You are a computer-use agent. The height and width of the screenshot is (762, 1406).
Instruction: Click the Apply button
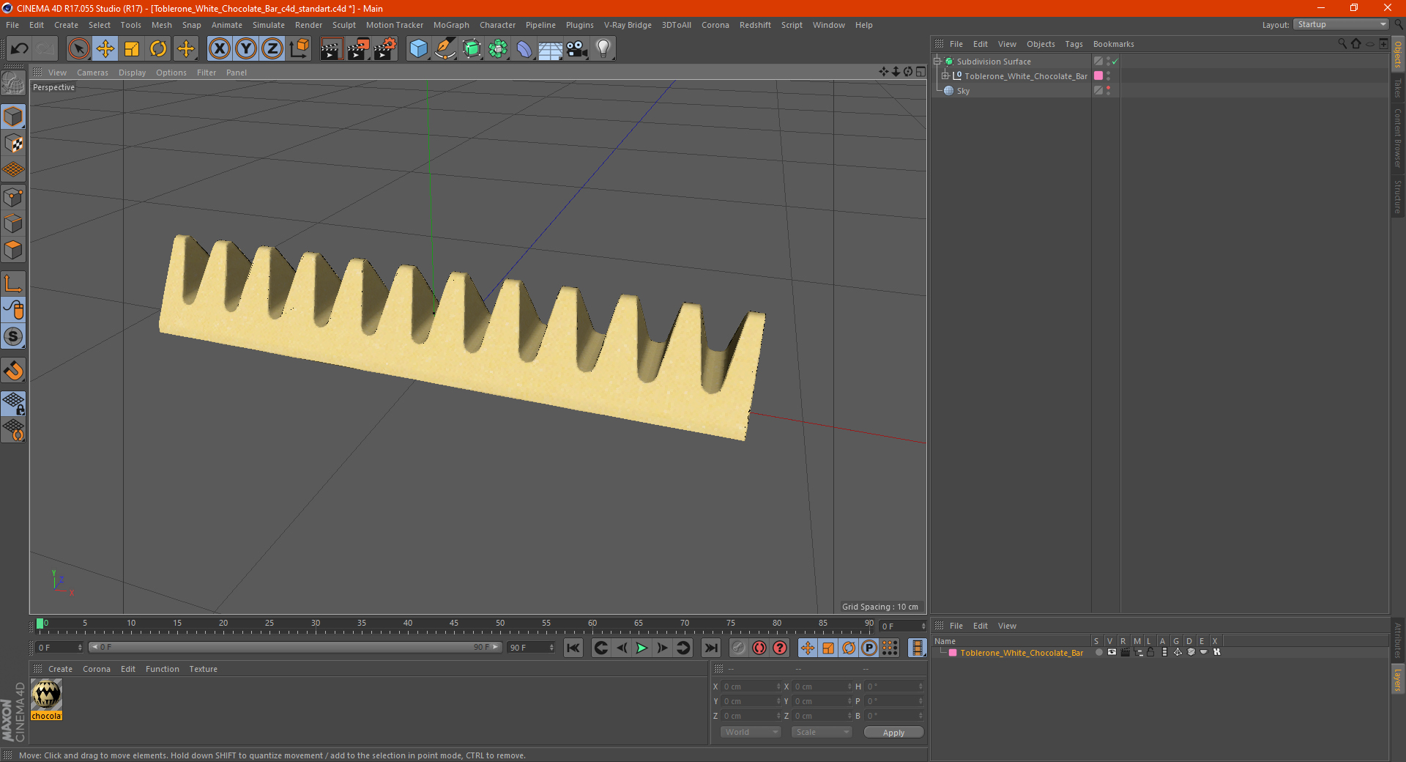(x=893, y=733)
